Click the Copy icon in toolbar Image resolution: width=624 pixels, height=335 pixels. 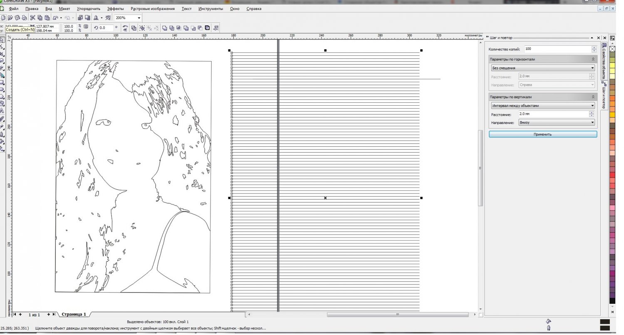coord(40,18)
